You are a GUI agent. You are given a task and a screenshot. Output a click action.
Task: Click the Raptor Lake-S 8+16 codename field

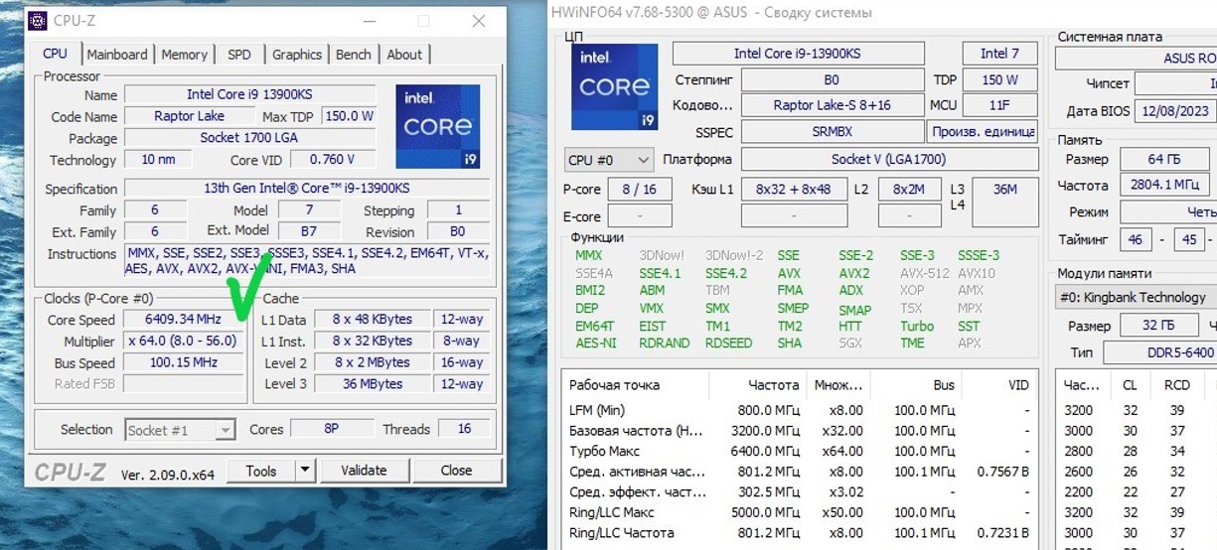831,105
